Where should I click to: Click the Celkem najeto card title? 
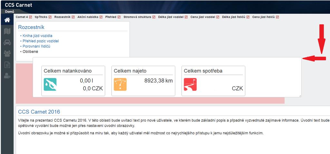[x=130, y=71]
